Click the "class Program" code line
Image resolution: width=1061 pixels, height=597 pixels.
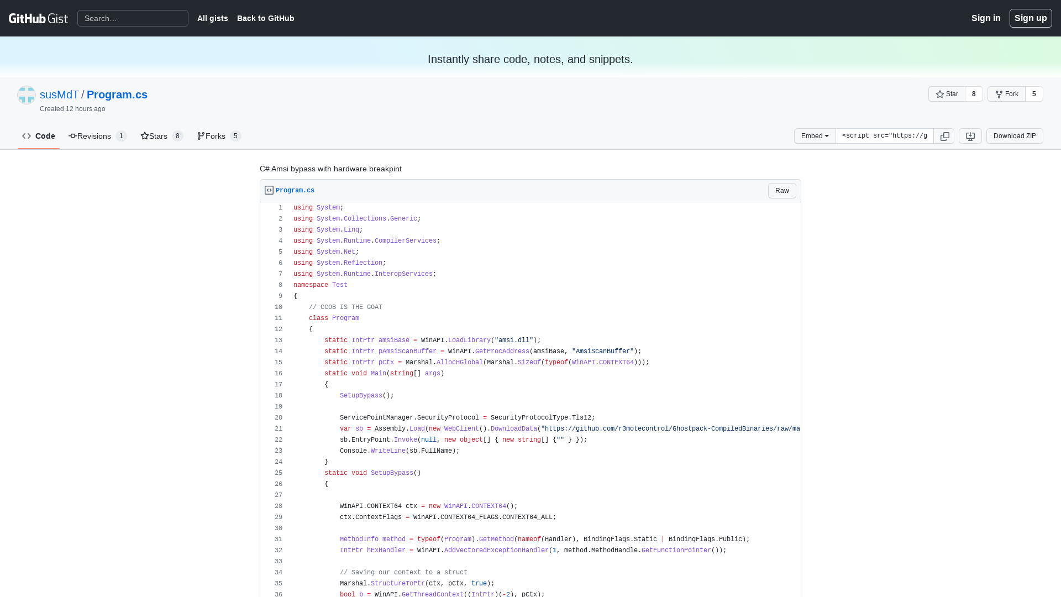pyautogui.click(x=334, y=318)
